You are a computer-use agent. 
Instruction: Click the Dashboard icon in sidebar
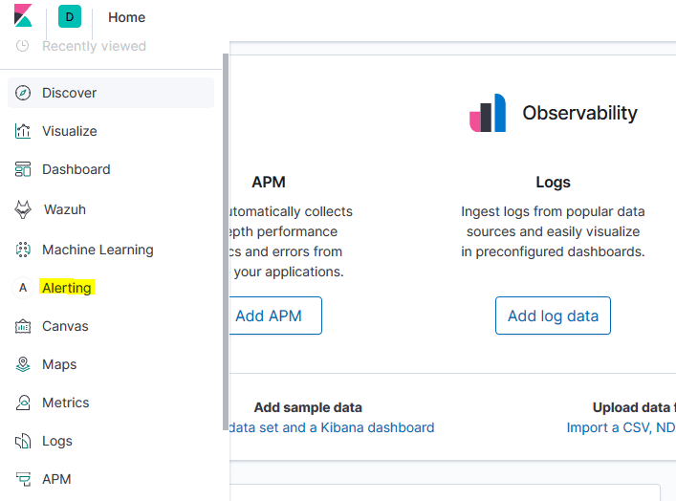point(23,169)
